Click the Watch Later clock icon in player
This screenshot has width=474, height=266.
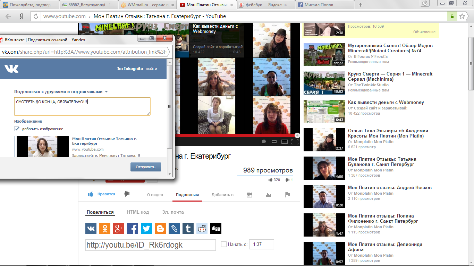pos(264,141)
